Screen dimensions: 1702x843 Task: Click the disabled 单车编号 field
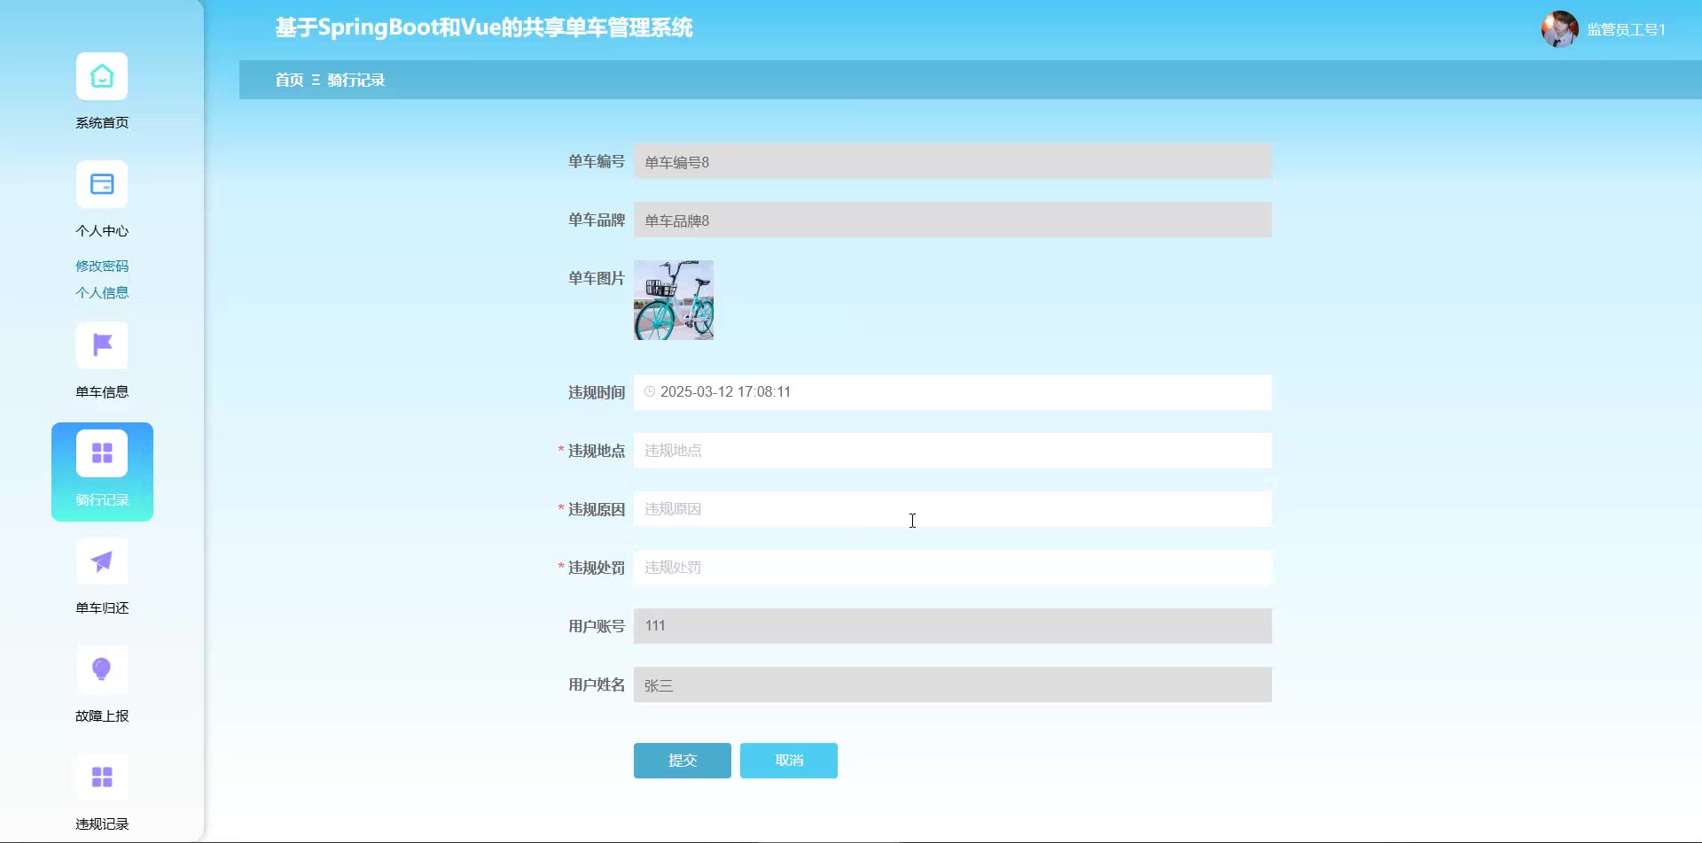click(953, 162)
